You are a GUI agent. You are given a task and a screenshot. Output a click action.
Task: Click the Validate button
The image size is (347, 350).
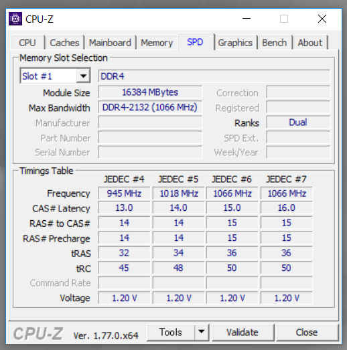(x=242, y=332)
